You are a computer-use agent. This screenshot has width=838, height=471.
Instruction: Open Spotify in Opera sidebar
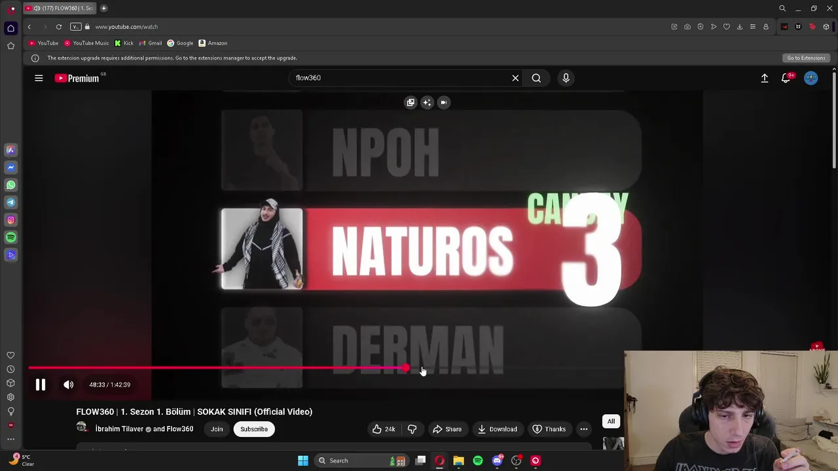coord(10,237)
